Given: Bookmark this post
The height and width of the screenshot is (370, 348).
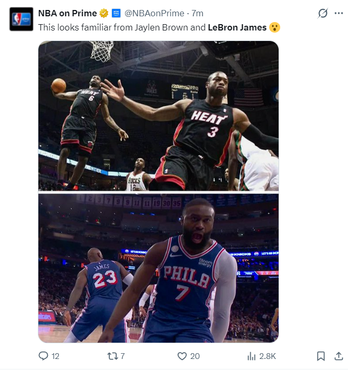Looking at the screenshot, I should [x=321, y=356].
